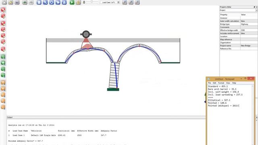Click the middle magnifier zoom icon

point(131,2)
